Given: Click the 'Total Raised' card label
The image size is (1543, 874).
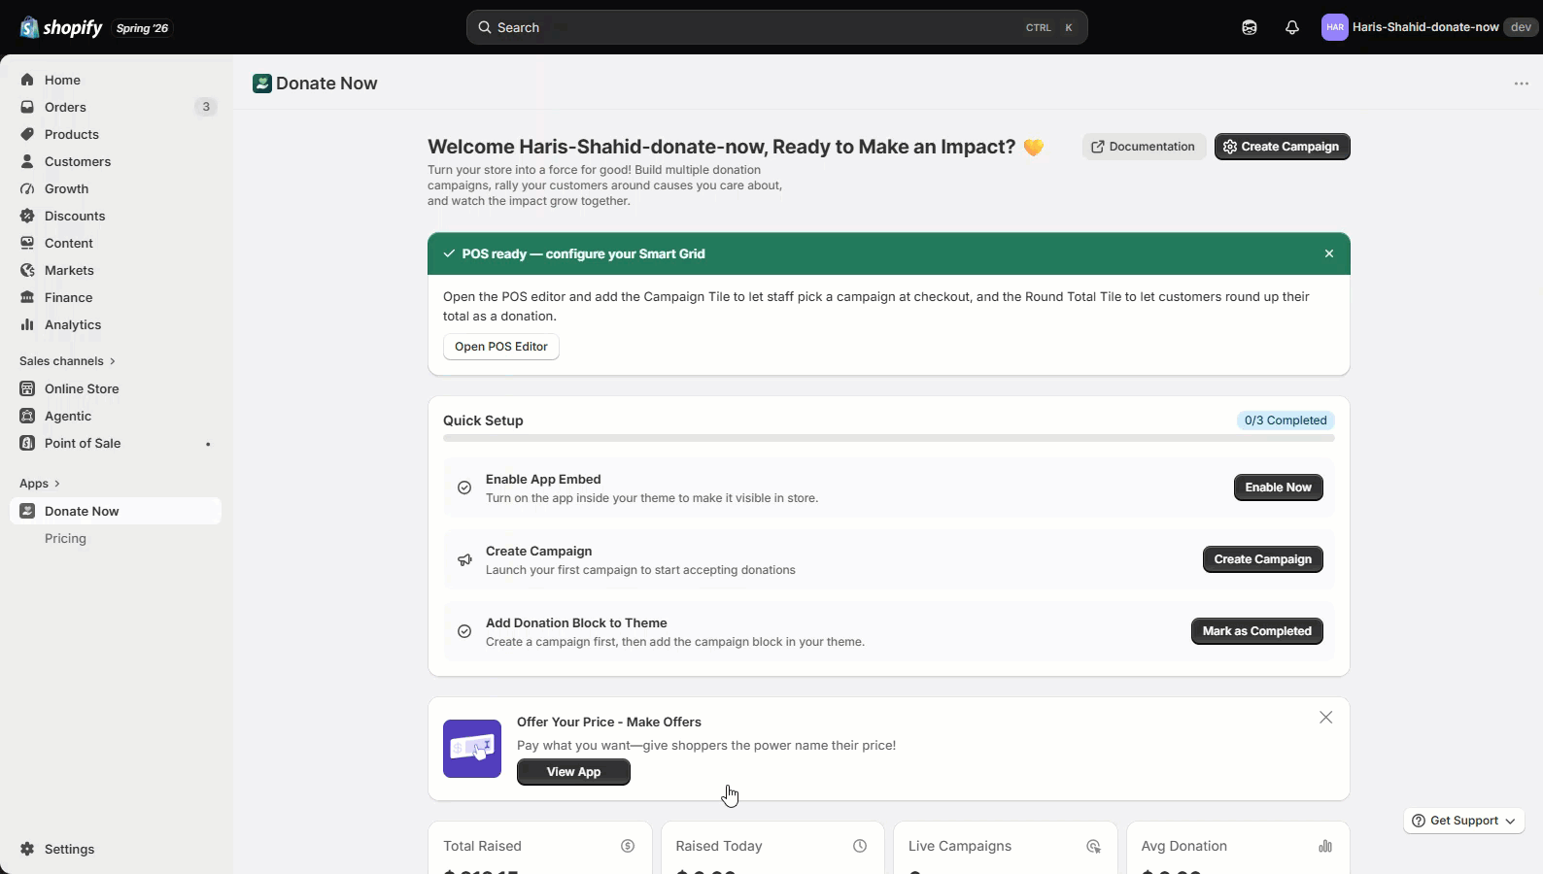Looking at the screenshot, I should click(x=482, y=846).
